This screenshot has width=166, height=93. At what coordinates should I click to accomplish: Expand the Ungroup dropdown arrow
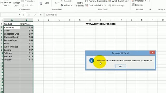pos(146,1)
